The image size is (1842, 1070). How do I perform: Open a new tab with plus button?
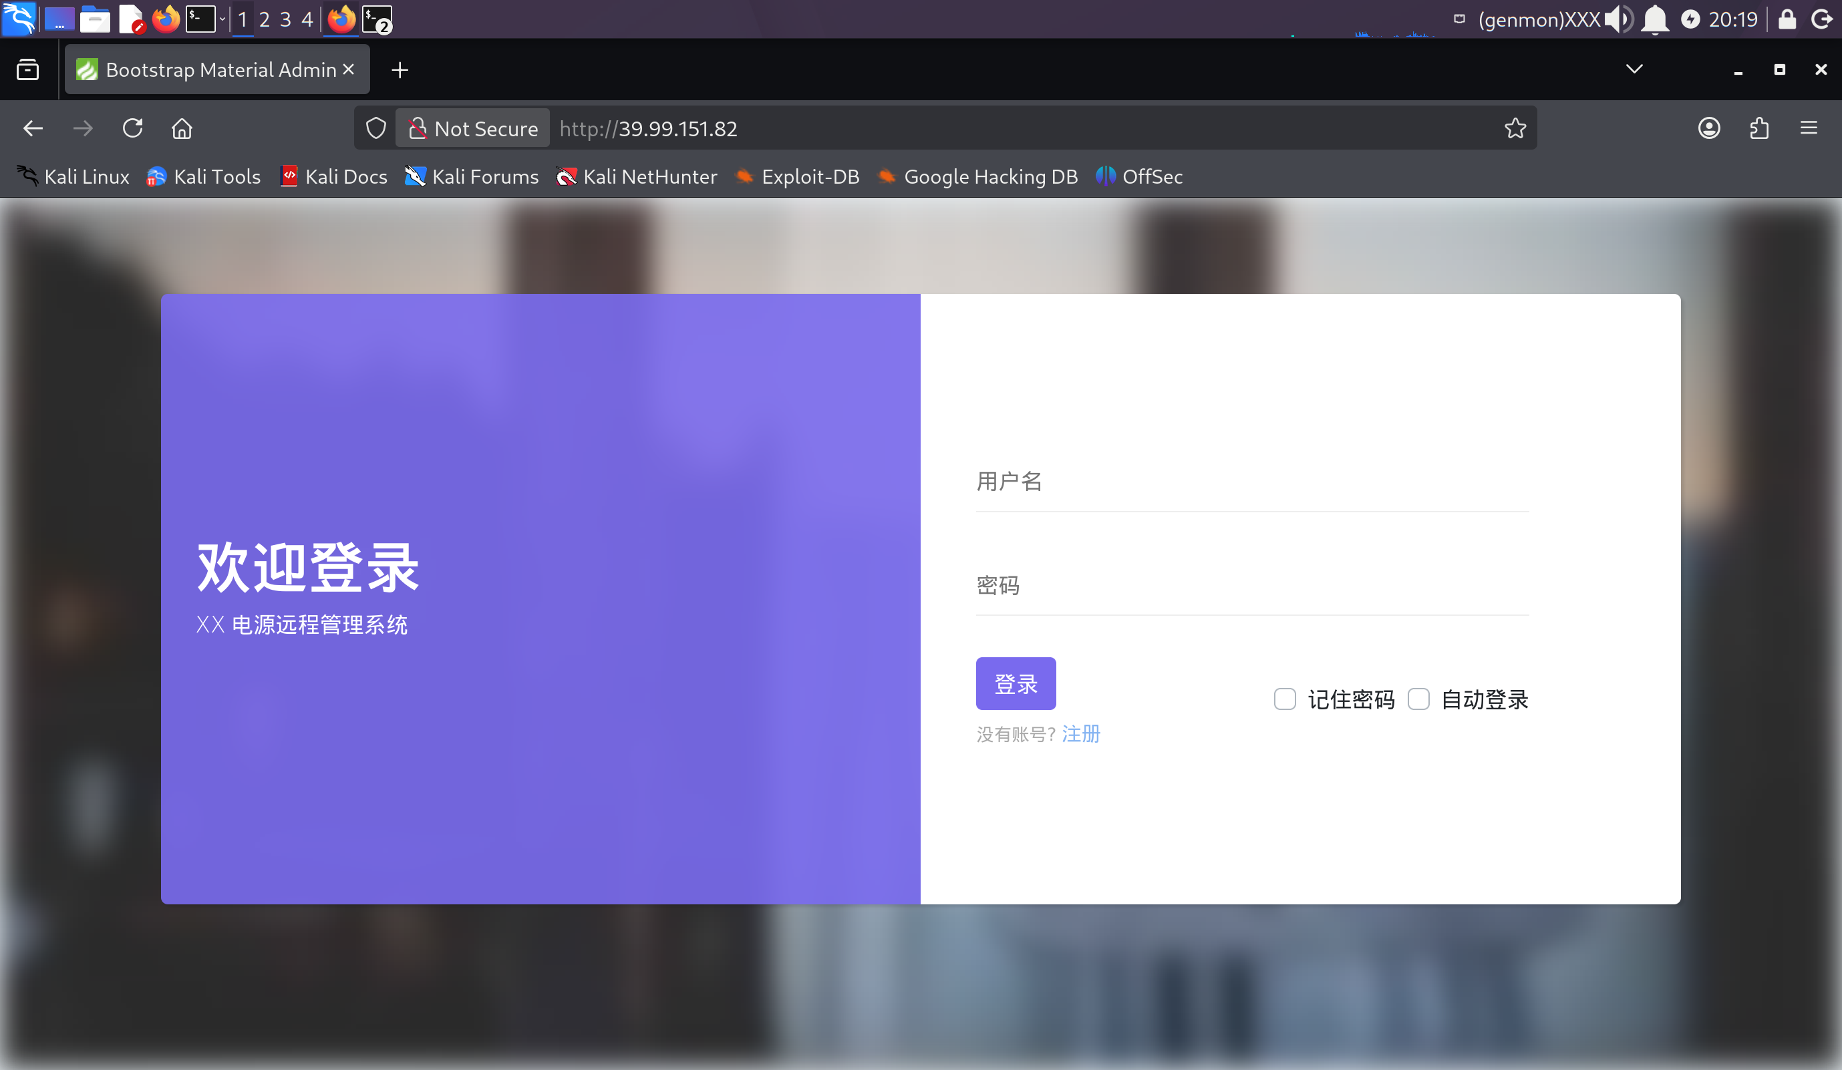point(400,69)
